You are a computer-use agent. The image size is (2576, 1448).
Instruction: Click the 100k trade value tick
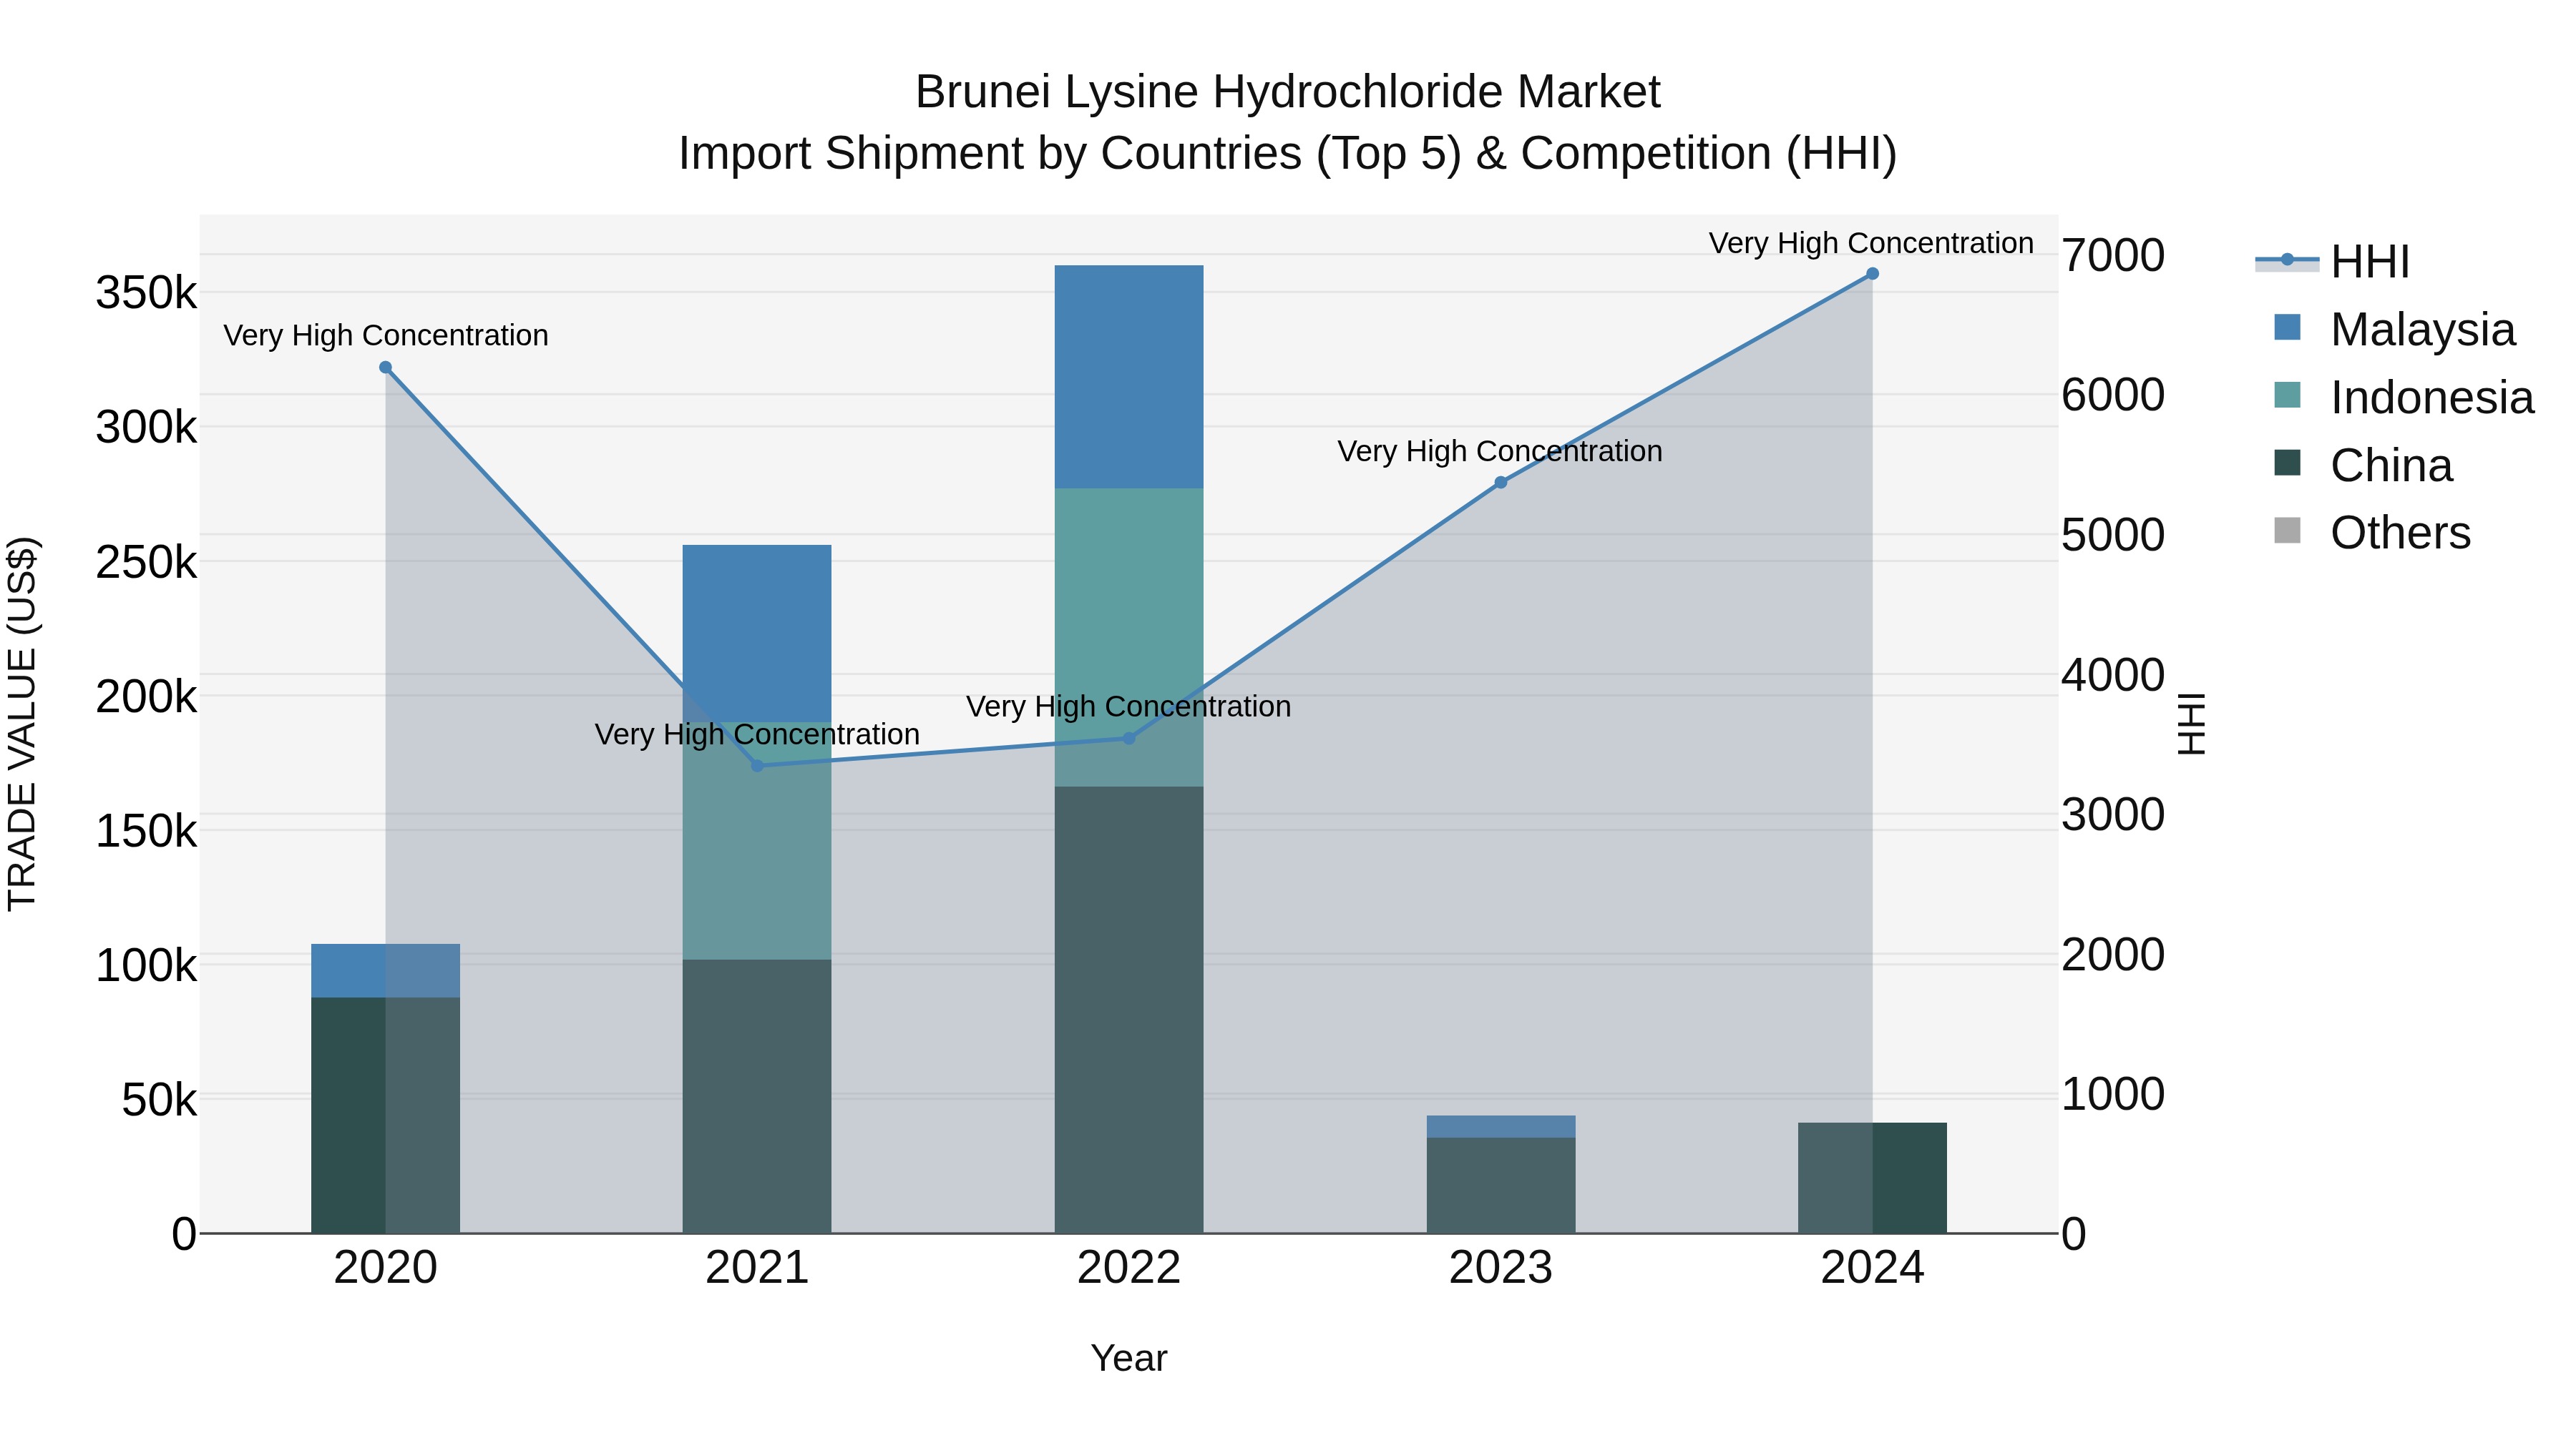tap(147, 966)
